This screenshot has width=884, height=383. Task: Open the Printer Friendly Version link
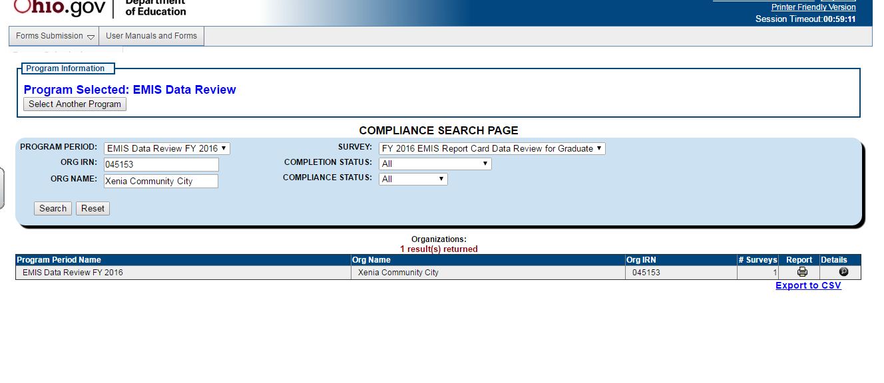tap(813, 7)
